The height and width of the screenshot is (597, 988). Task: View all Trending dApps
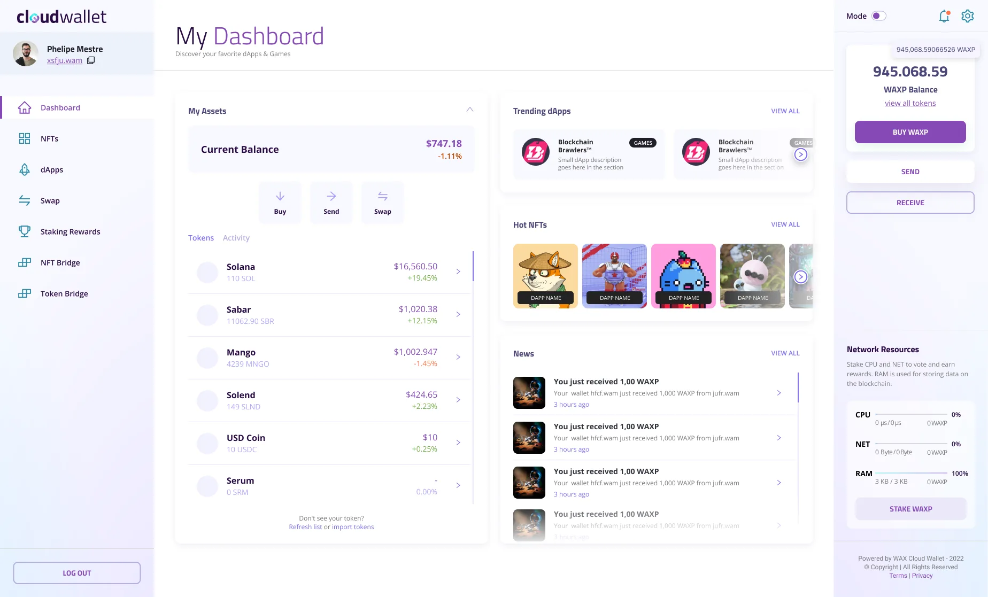click(x=785, y=111)
